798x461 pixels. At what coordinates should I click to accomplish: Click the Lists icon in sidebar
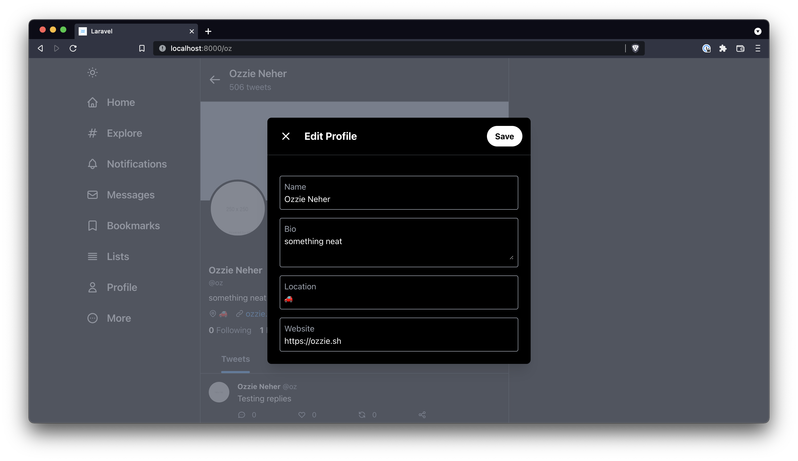(x=92, y=256)
